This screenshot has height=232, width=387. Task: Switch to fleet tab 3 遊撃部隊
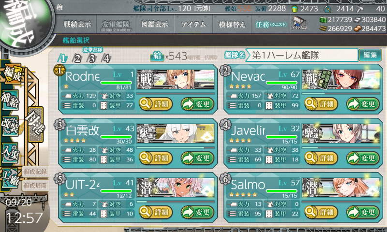92,58
